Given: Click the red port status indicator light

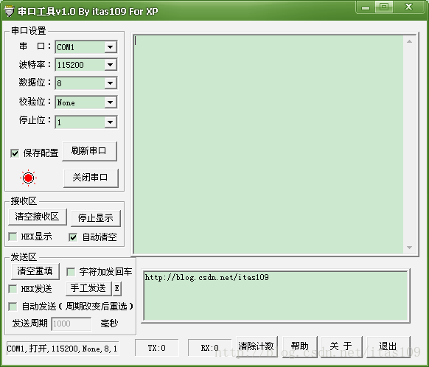Looking at the screenshot, I should coord(28,178).
